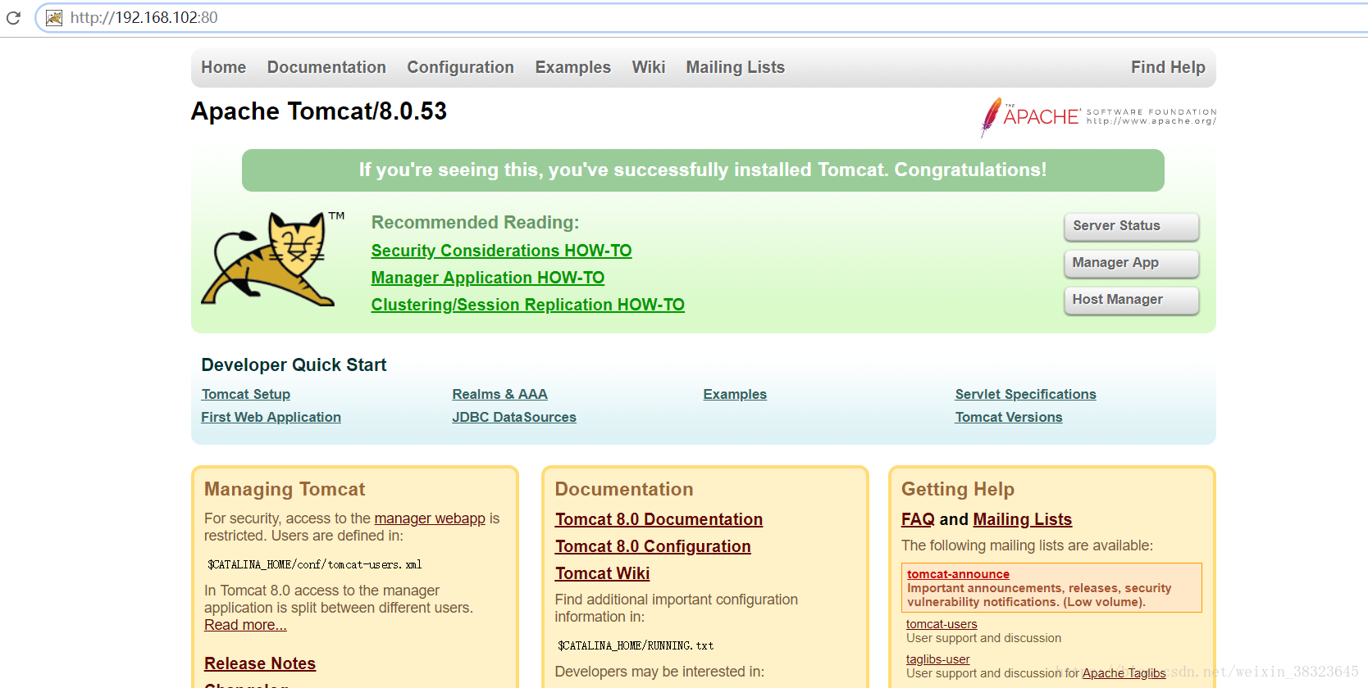Click the successfully installed Tomcat congratulations banner
This screenshot has width=1368, height=688.
pyautogui.click(x=703, y=170)
